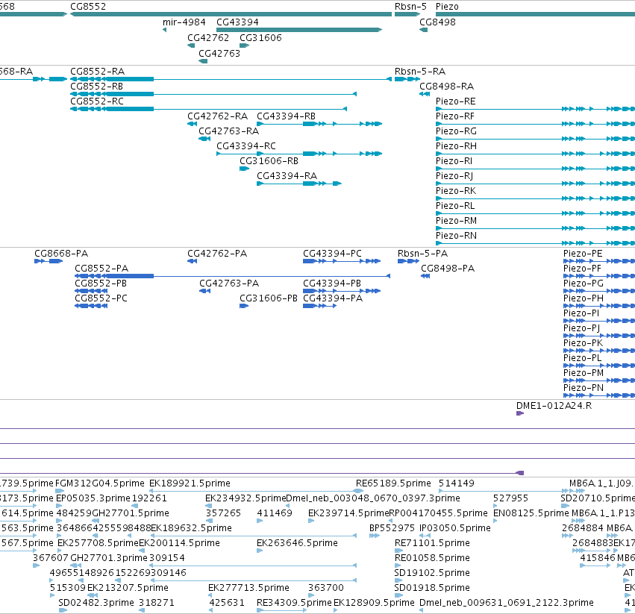
Task: Select transcript Piezo-RJ
Action: tap(454, 176)
